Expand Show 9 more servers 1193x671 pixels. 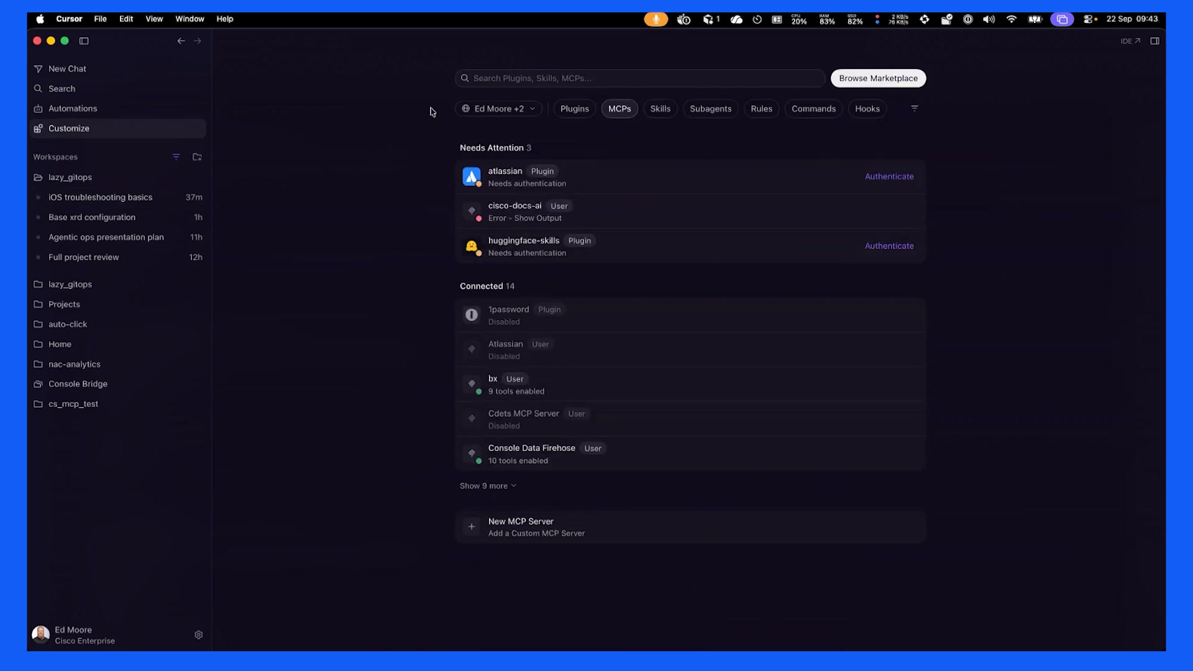pyautogui.click(x=488, y=486)
